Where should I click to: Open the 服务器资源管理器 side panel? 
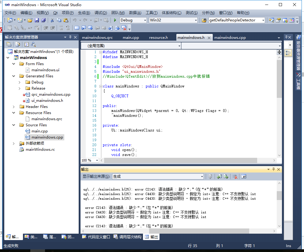tap(298, 52)
